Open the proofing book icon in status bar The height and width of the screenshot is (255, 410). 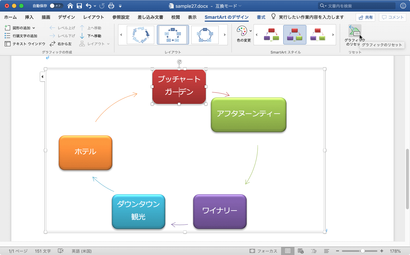pyautogui.click(x=60, y=251)
